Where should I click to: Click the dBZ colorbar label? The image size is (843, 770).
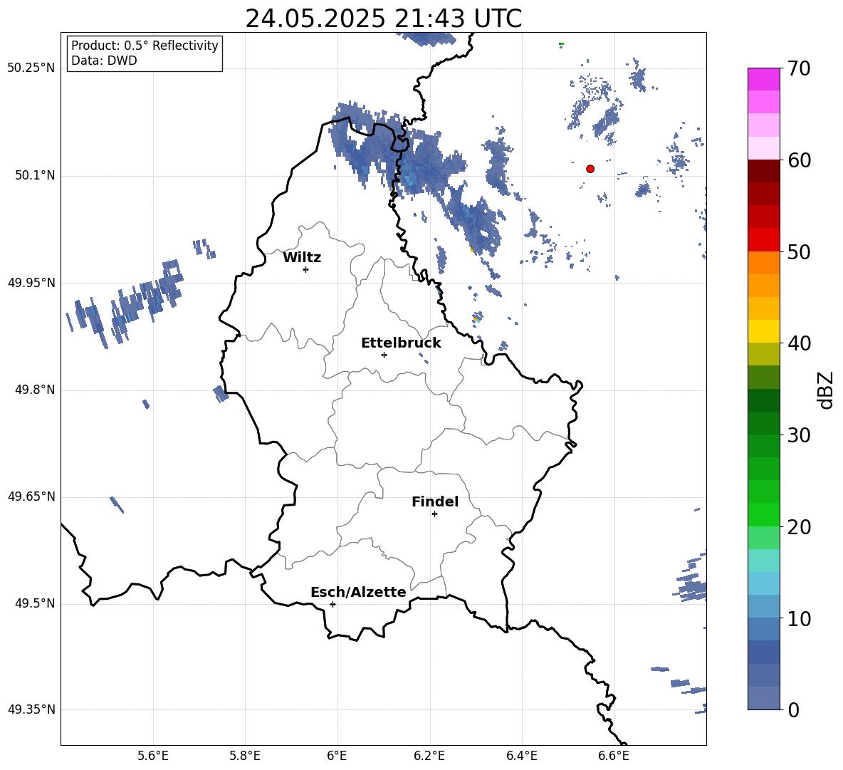point(826,390)
